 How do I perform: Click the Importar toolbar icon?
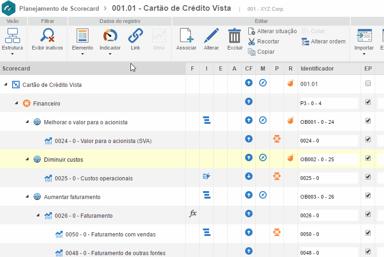click(x=364, y=36)
